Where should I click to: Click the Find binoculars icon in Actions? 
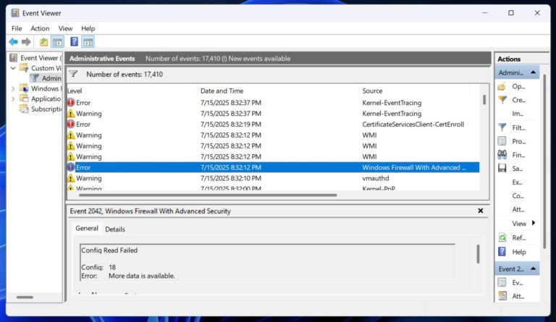pos(502,155)
